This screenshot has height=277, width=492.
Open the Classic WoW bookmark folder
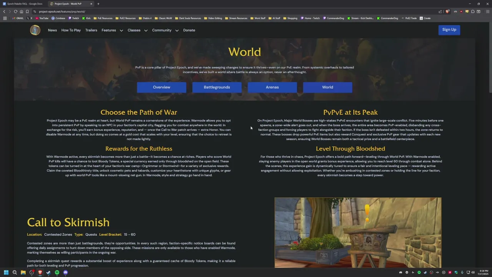(163, 18)
